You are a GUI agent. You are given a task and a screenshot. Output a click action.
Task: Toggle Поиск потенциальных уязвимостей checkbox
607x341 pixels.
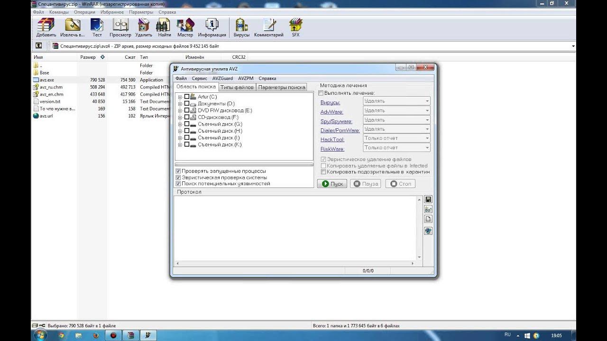coord(178,183)
